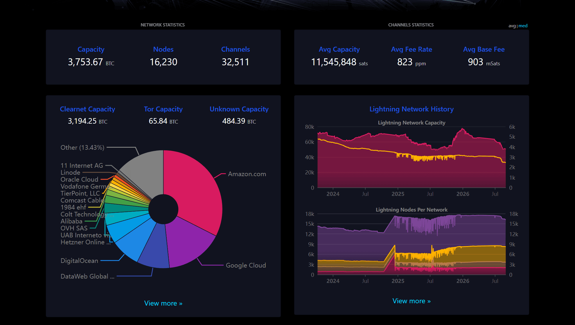Click the Avg Base Fee heading
Image resolution: width=575 pixels, height=325 pixels.
tap(484, 49)
